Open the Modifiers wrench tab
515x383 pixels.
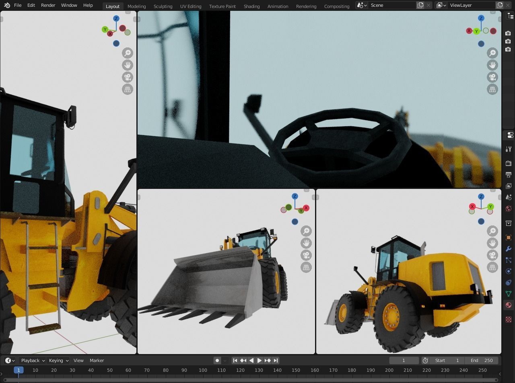pyautogui.click(x=509, y=249)
